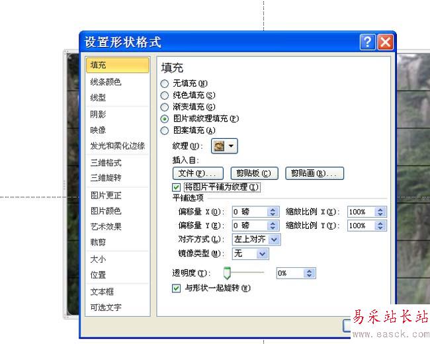Viewport: 430px width, 344px height.
Task: Close the 设置形状格式 dialog
Action: (386, 42)
